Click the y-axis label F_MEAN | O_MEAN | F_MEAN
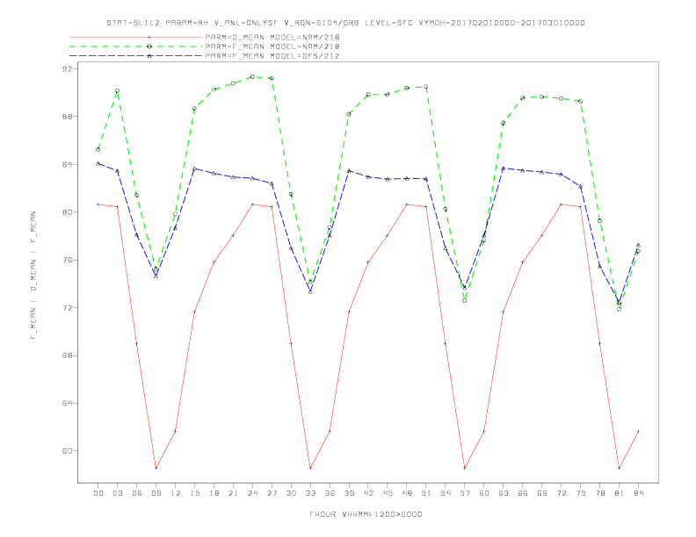The height and width of the screenshot is (537, 696). 33,276
